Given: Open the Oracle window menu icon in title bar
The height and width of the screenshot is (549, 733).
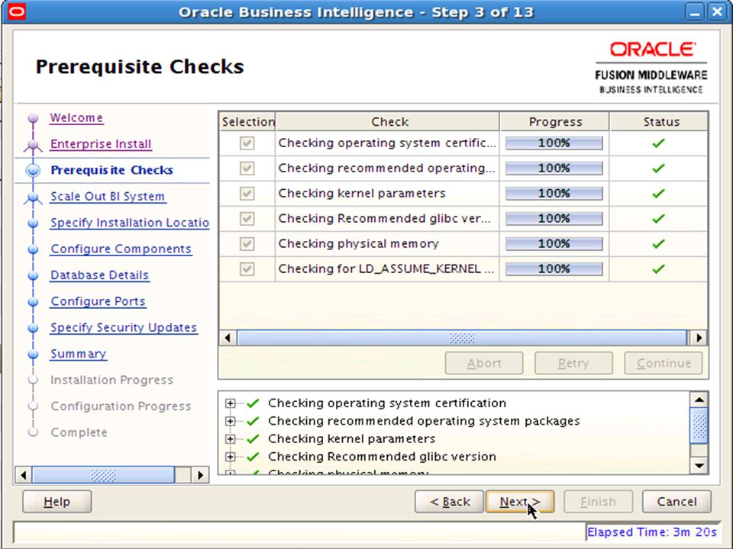Looking at the screenshot, I should [17, 11].
